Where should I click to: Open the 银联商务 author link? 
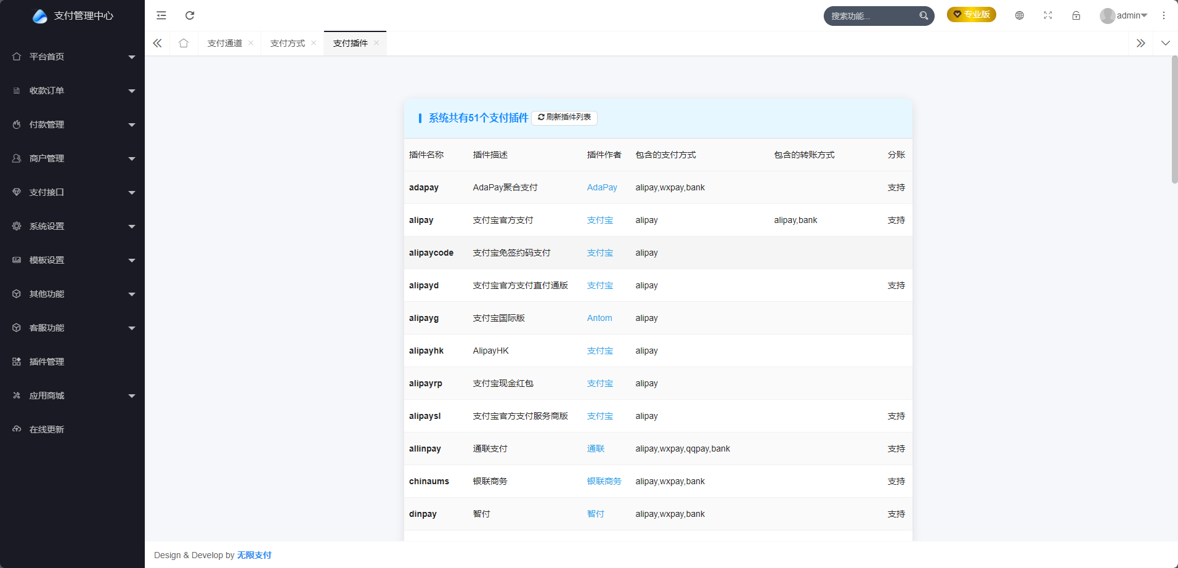pyautogui.click(x=604, y=481)
